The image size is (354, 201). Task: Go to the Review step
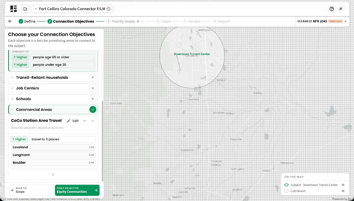click(x=192, y=21)
